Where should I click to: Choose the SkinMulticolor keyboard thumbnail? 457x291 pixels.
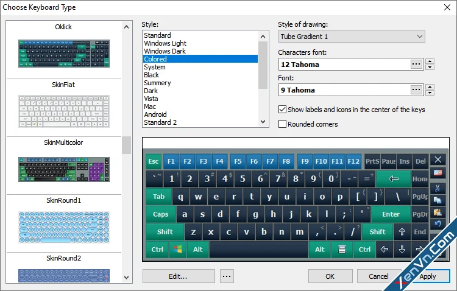pos(64,169)
